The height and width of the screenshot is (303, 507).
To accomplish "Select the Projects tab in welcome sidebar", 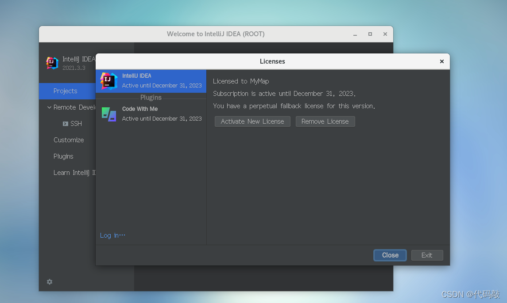I will point(67,91).
